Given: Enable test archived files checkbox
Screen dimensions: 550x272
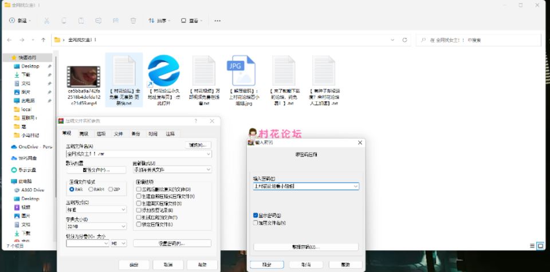Looking at the screenshot, I should (x=139, y=218).
